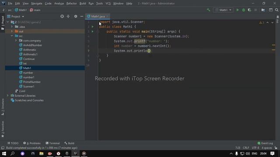Open File Explorer from the taskbar

[x=41, y=154]
